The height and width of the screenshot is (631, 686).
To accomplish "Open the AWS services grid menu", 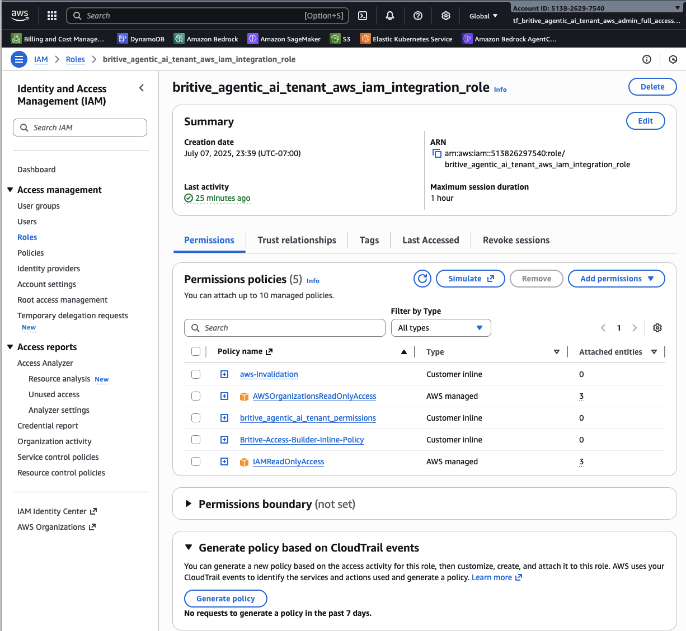I will pos(52,16).
